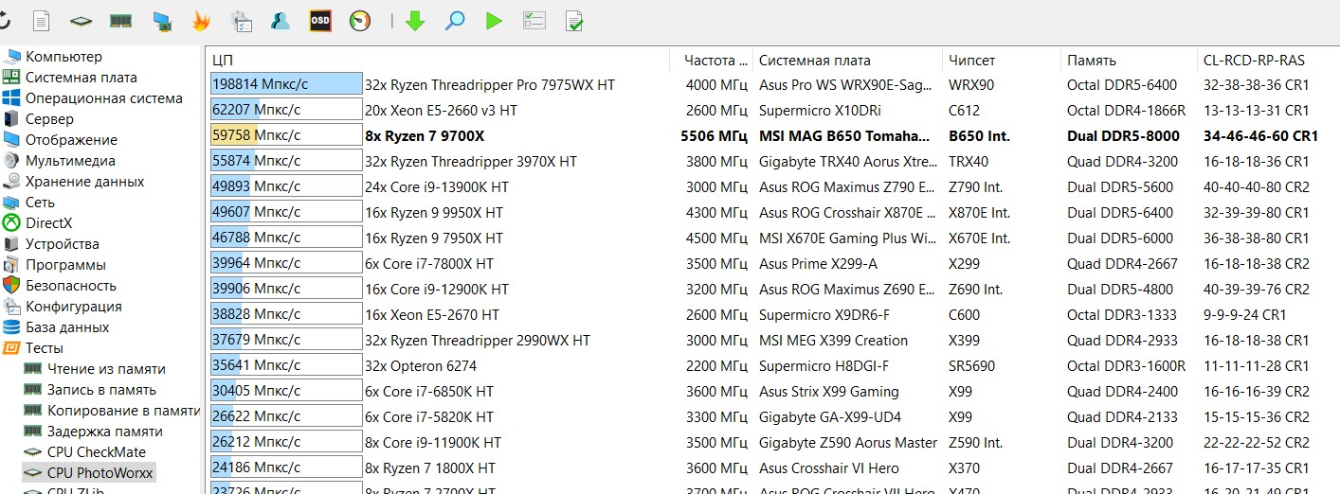Open Запись в память test

pyautogui.click(x=101, y=390)
